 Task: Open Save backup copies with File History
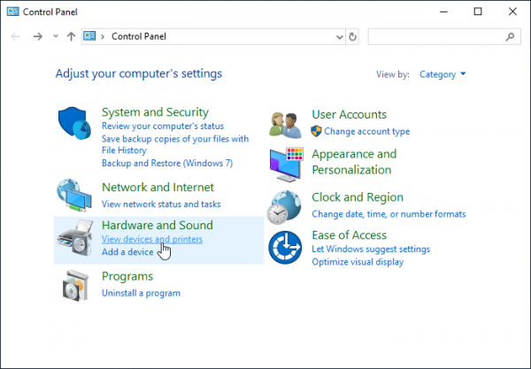pyautogui.click(x=175, y=144)
